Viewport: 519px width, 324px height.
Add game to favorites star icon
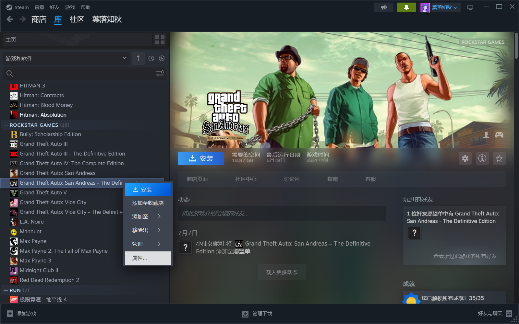(499, 158)
